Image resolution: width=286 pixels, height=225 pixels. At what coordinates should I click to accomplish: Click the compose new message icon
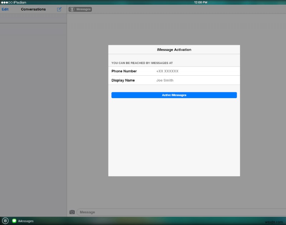click(59, 9)
